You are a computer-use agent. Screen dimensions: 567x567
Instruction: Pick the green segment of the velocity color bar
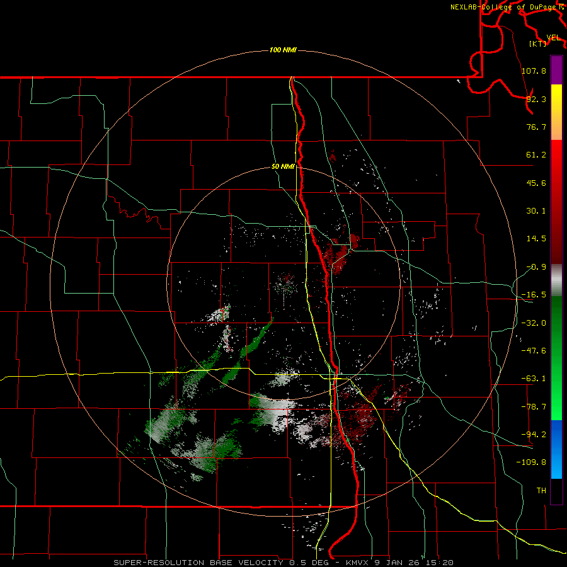click(556, 358)
